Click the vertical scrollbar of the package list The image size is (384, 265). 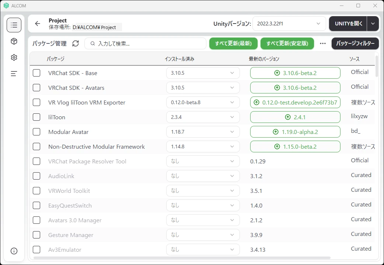[377, 66]
